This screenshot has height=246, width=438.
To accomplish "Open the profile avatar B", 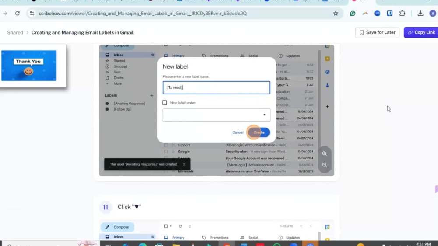I will 432,14.
